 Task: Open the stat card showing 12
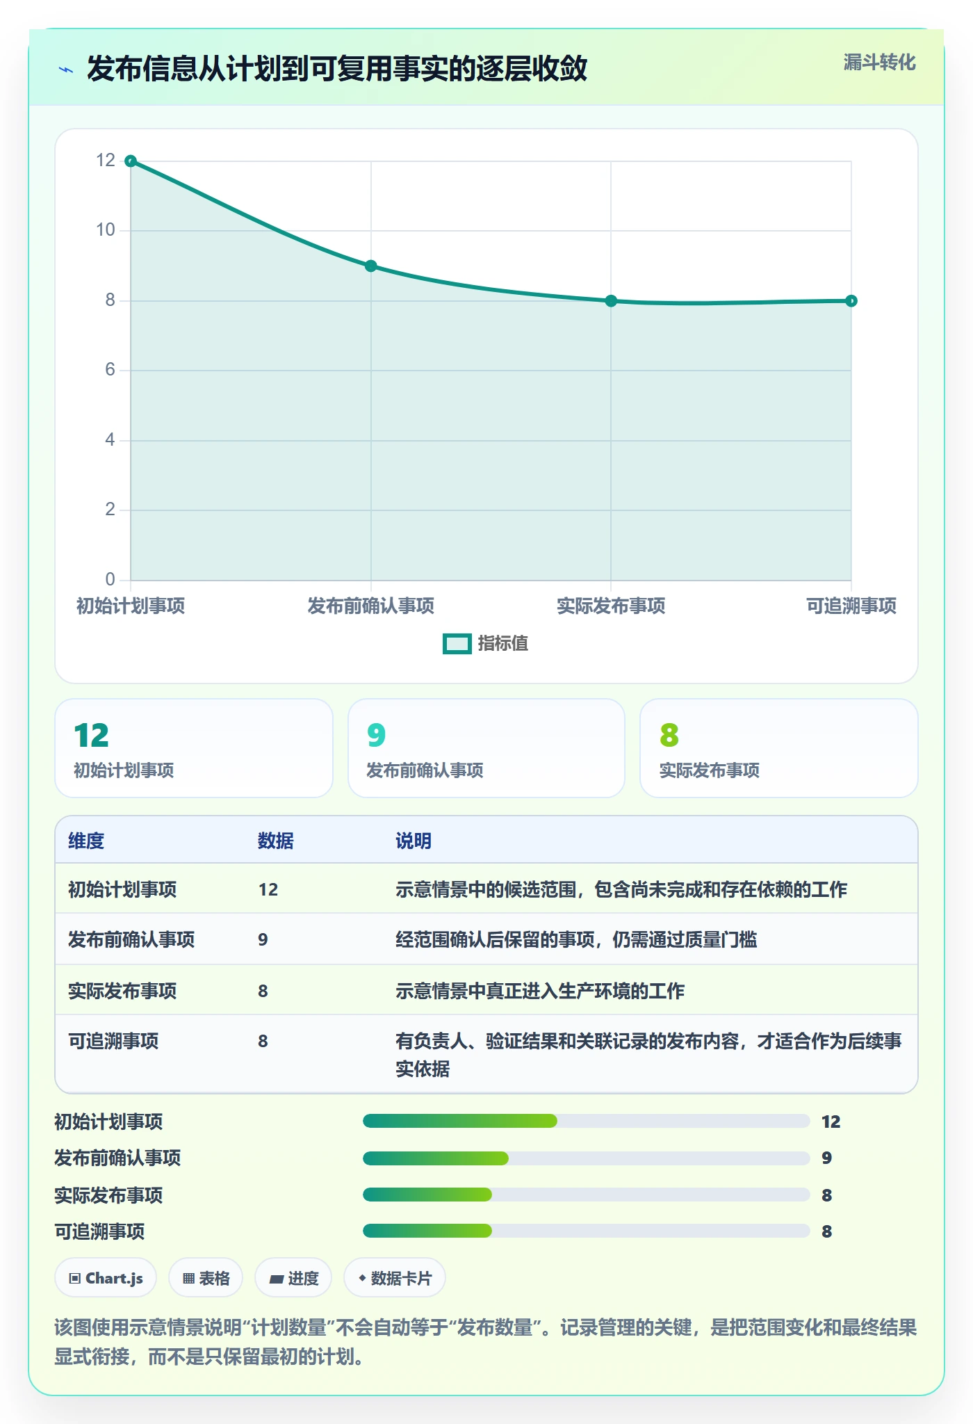click(194, 748)
